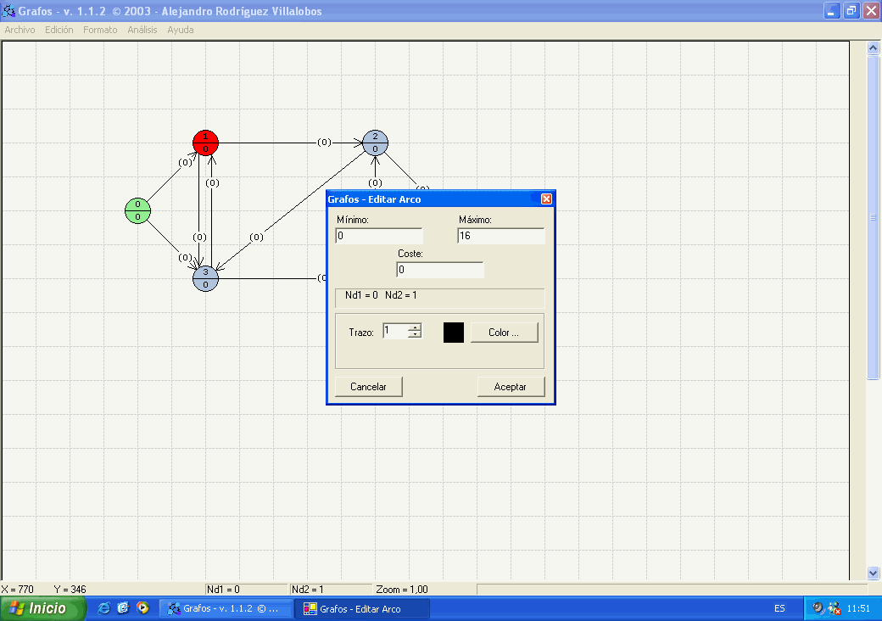Decrease the Trazo value with down arrow
The height and width of the screenshot is (621, 882).
pos(414,334)
